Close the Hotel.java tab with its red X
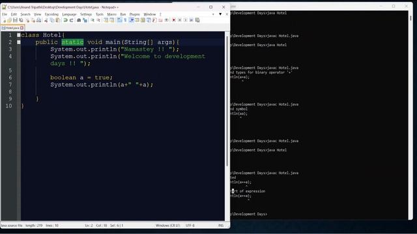The height and width of the screenshot is (234, 417). (x=22, y=28)
